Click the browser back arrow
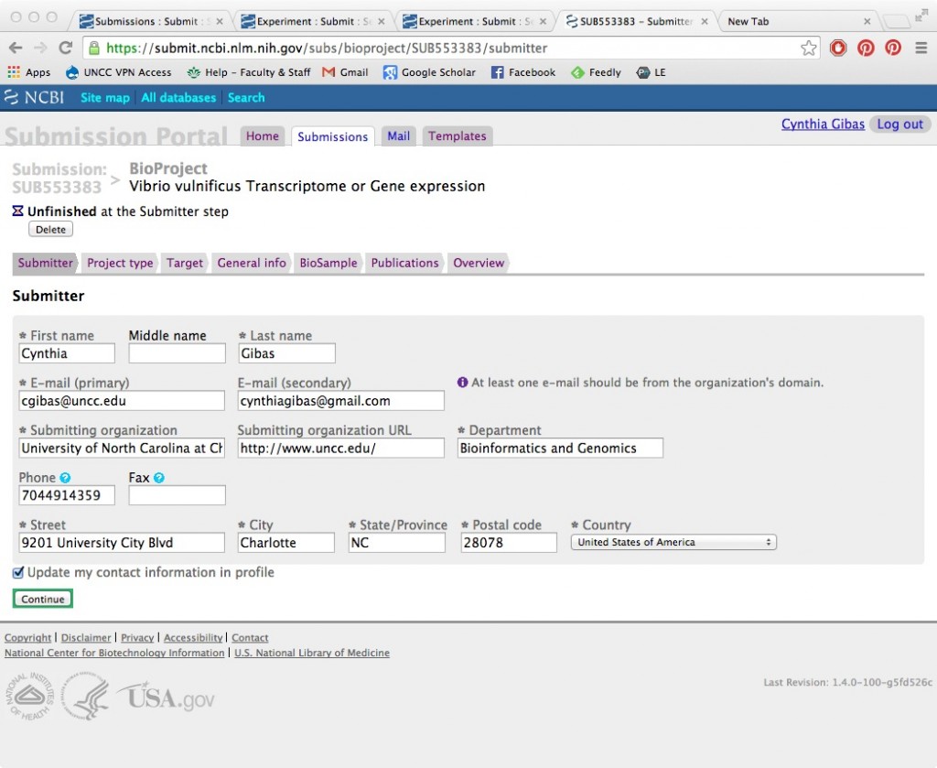 click(16, 49)
